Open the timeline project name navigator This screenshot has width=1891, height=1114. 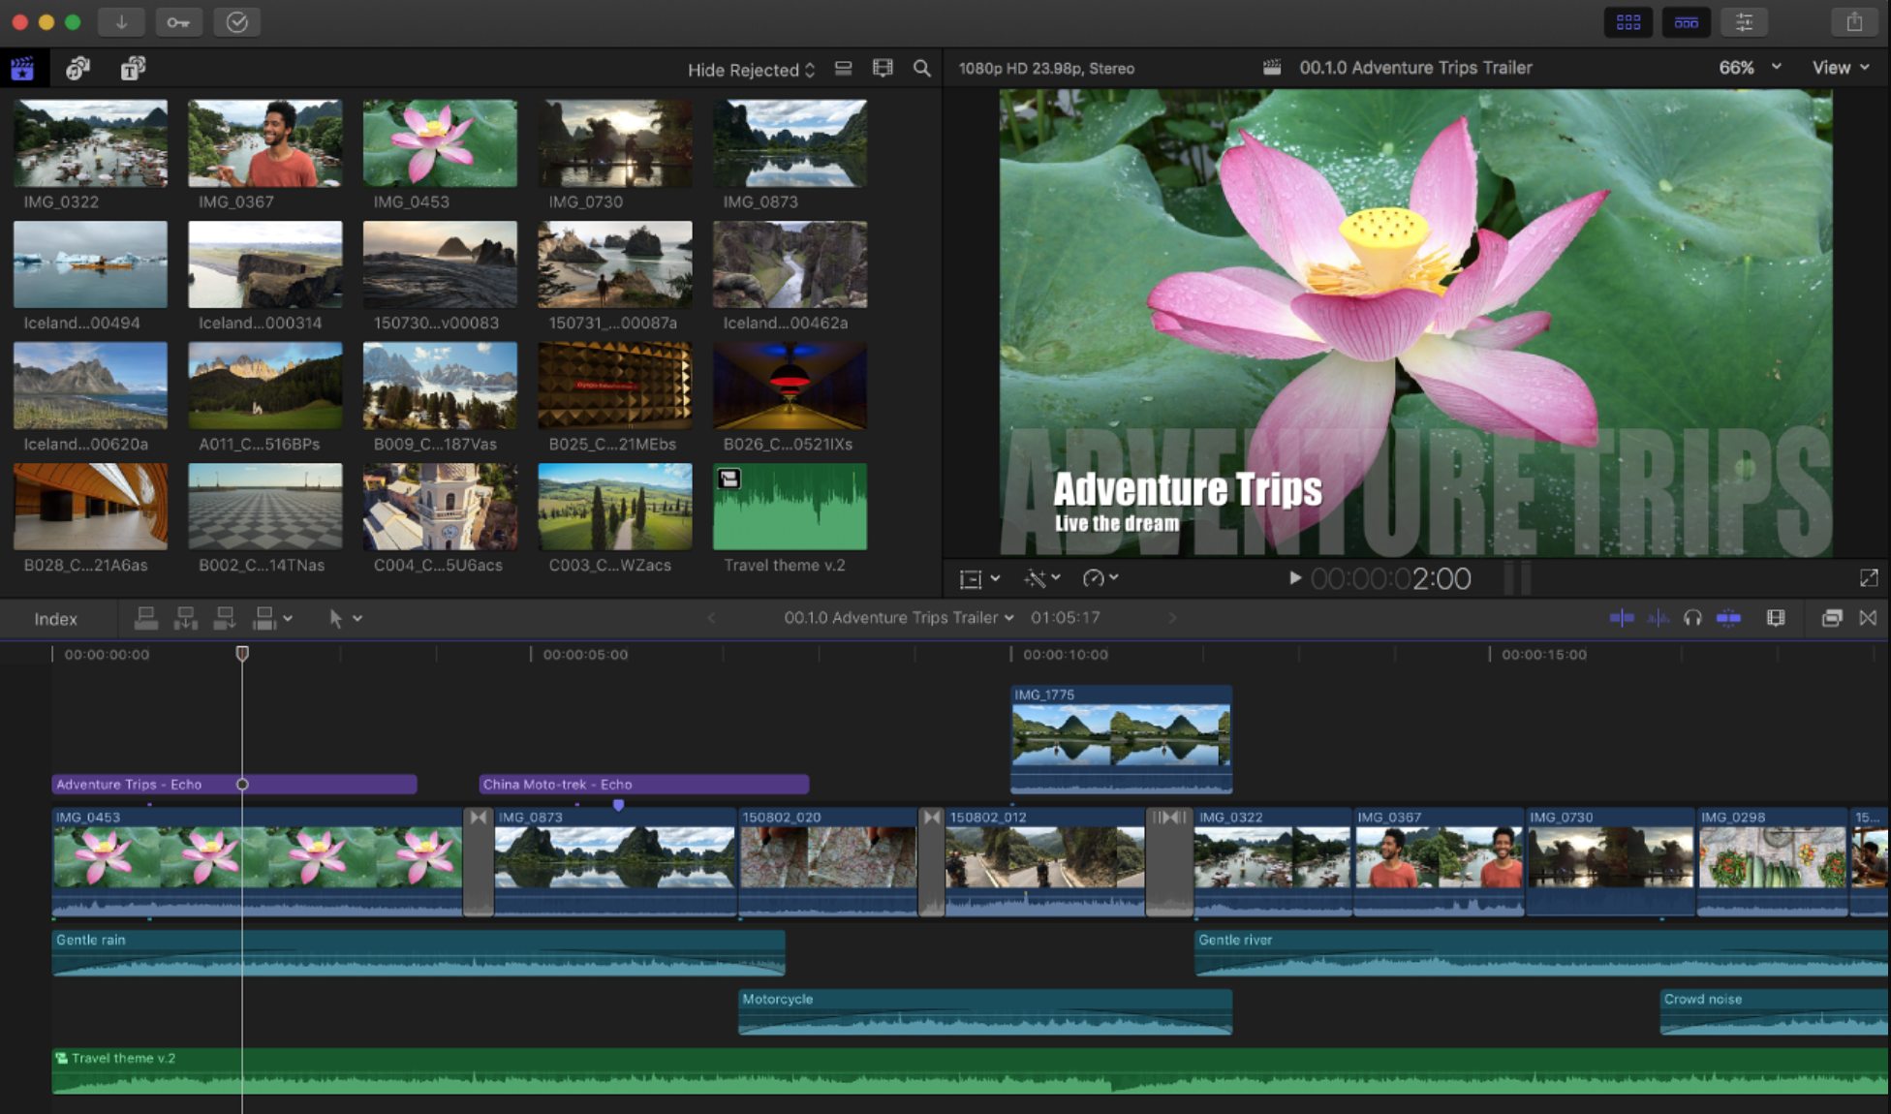[899, 618]
